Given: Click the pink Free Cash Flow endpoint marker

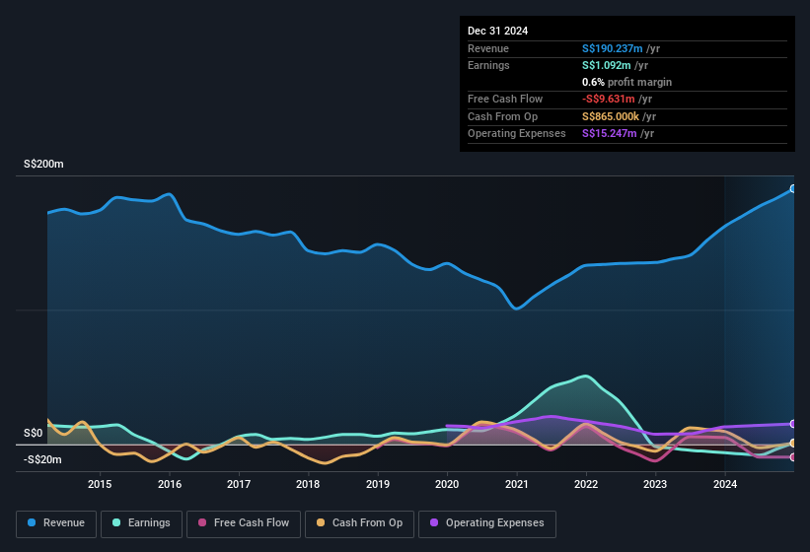Looking at the screenshot, I should click(792, 457).
